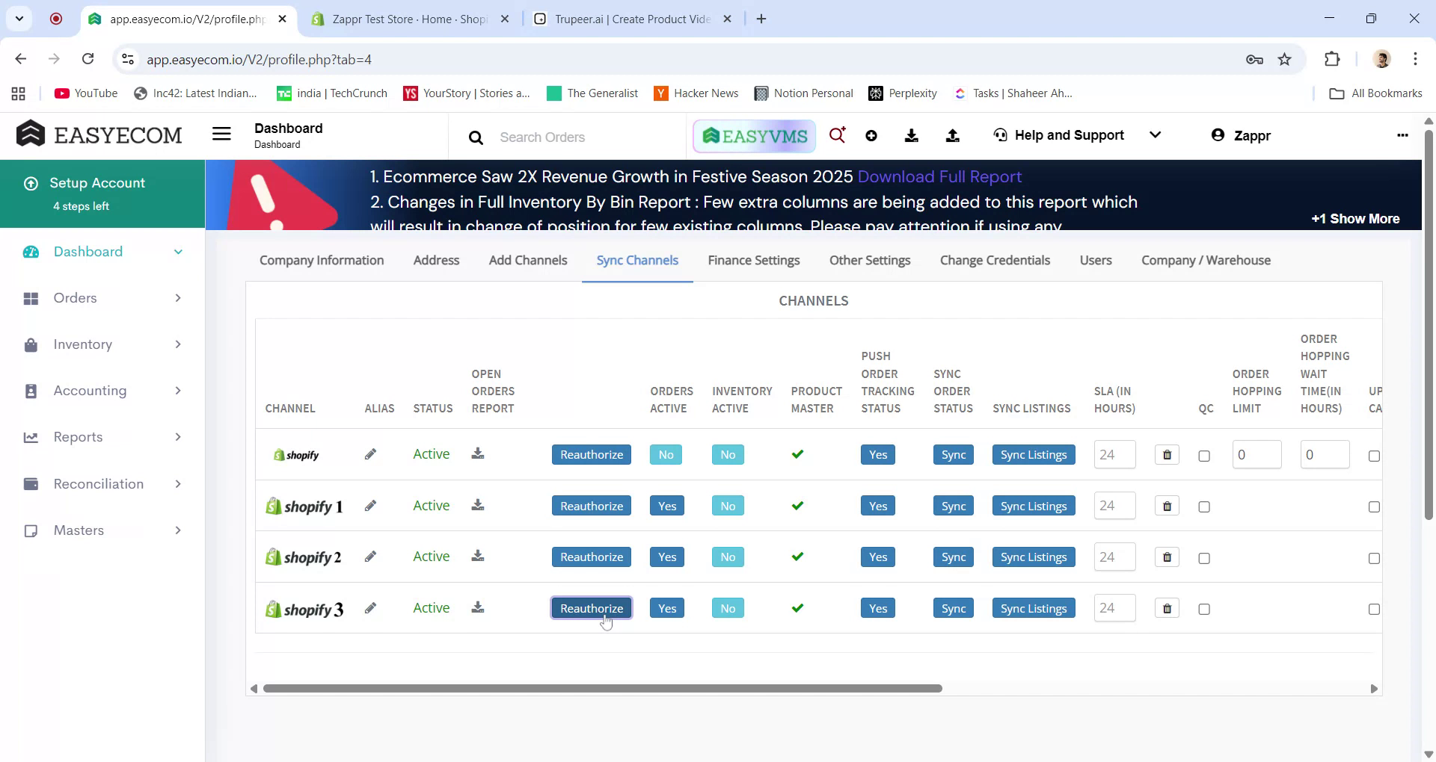Click the SLA hours input for shopify
The height and width of the screenshot is (762, 1436).
[1114, 454]
